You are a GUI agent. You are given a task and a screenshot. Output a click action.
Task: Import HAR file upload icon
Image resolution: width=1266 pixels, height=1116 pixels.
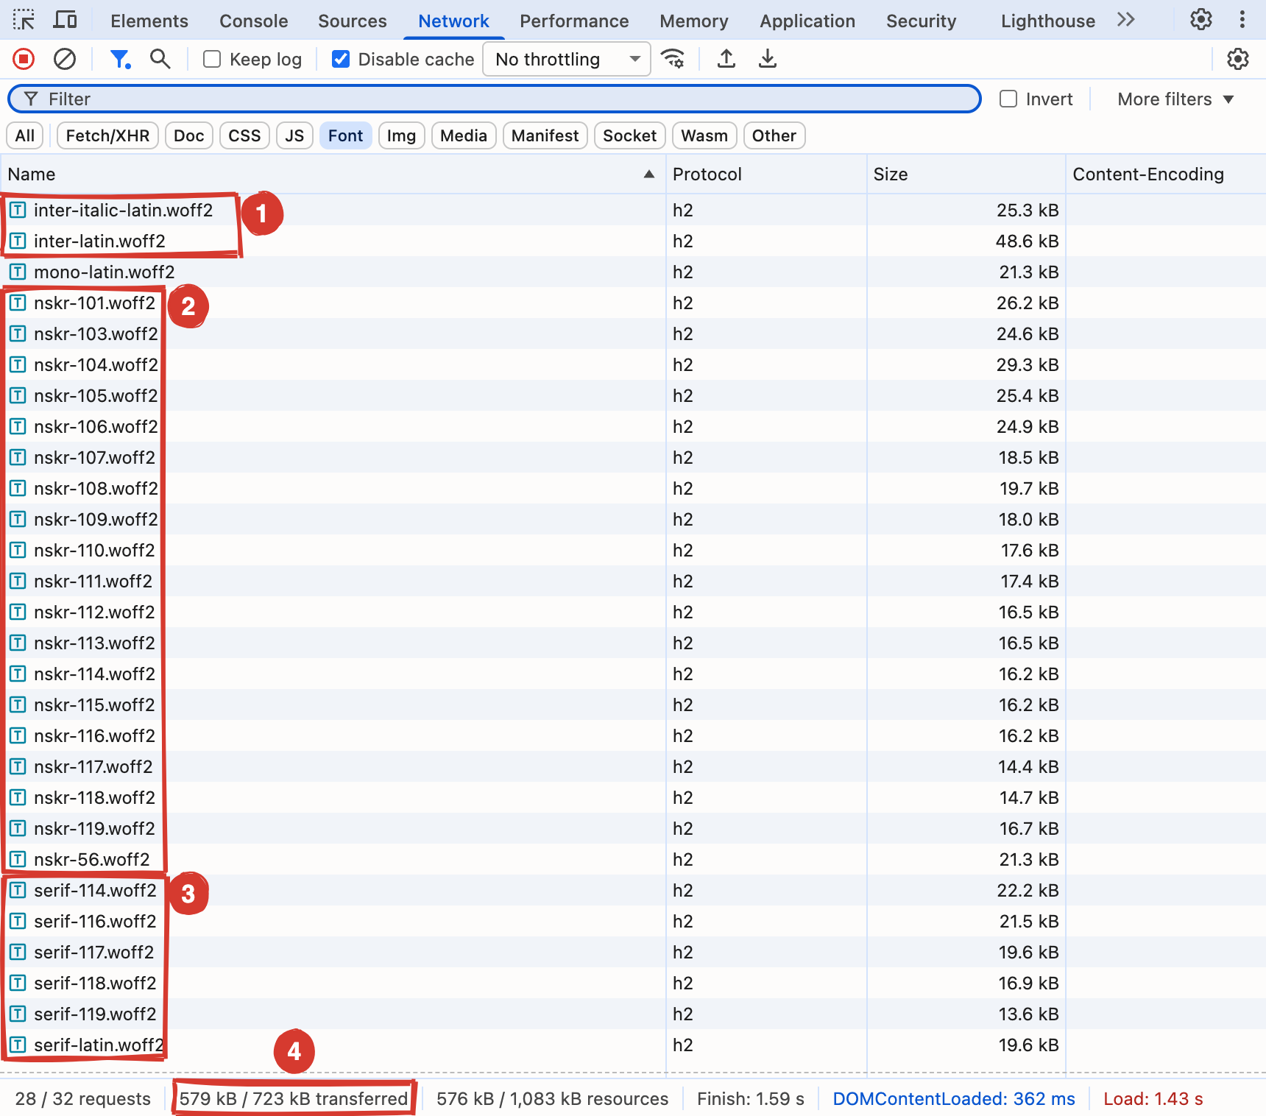pos(726,59)
